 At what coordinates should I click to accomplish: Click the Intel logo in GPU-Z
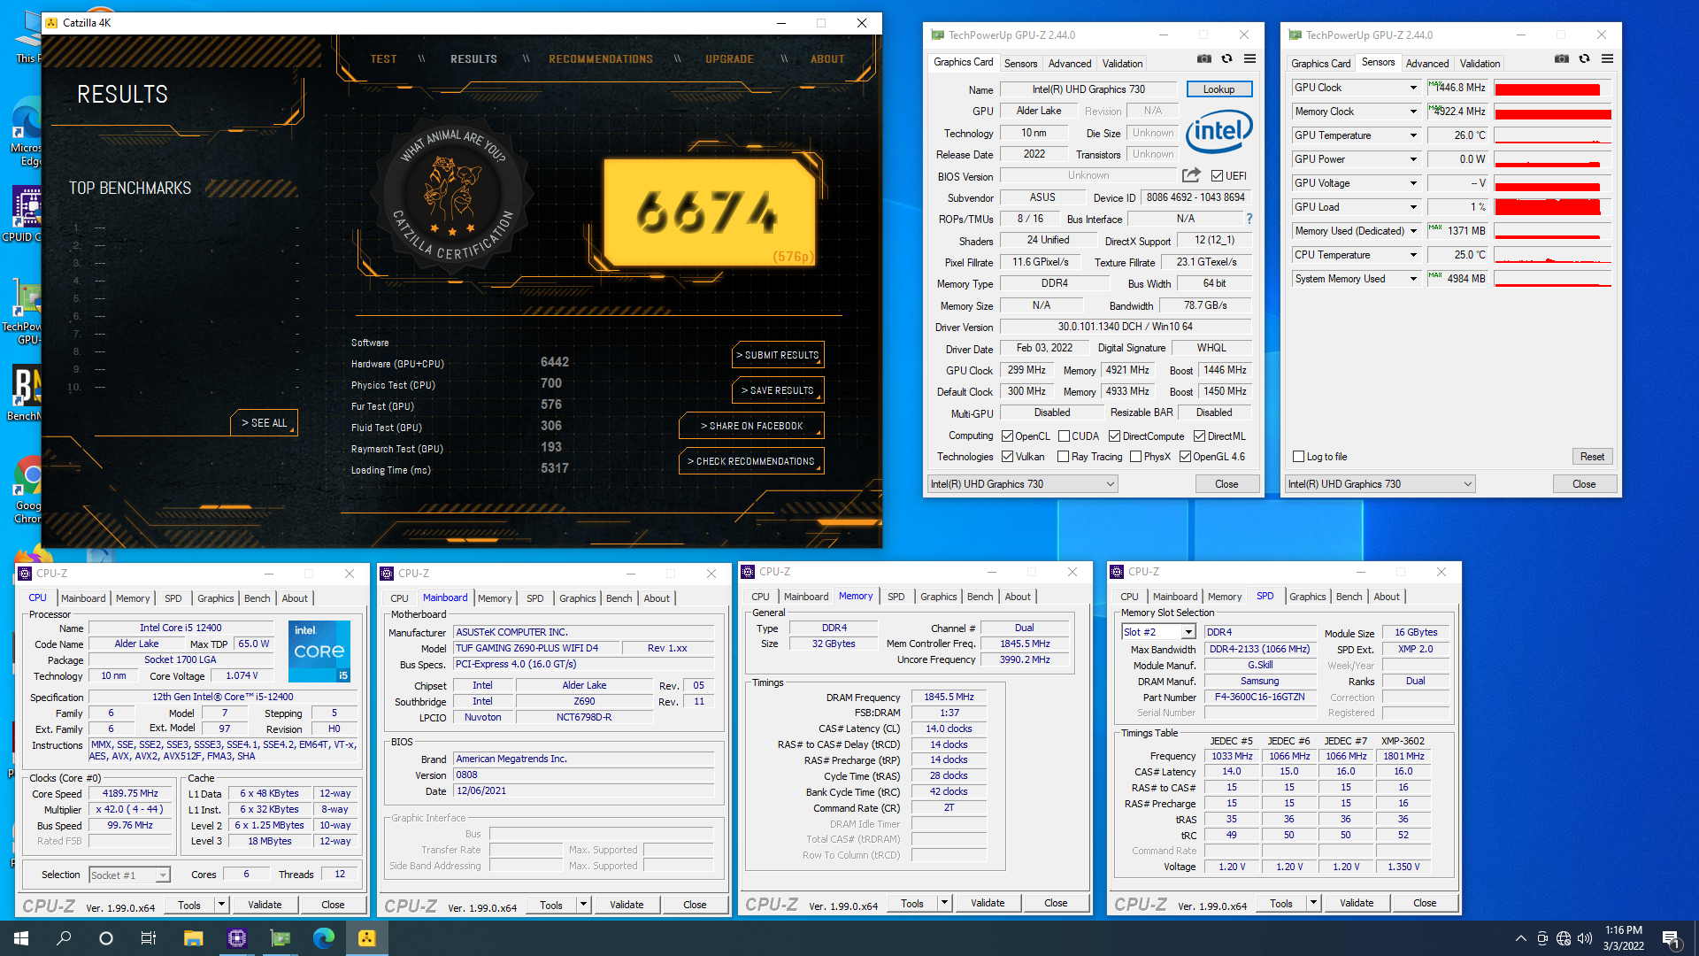point(1219,132)
